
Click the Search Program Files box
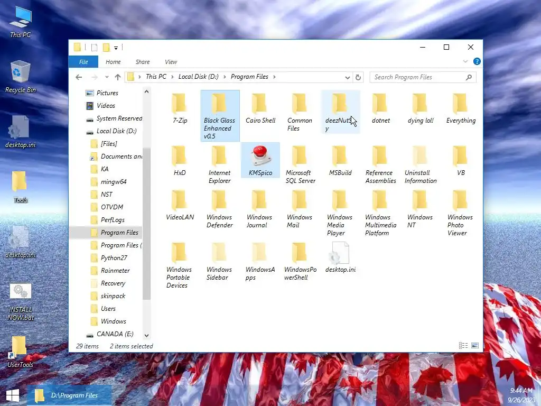pyautogui.click(x=423, y=77)
